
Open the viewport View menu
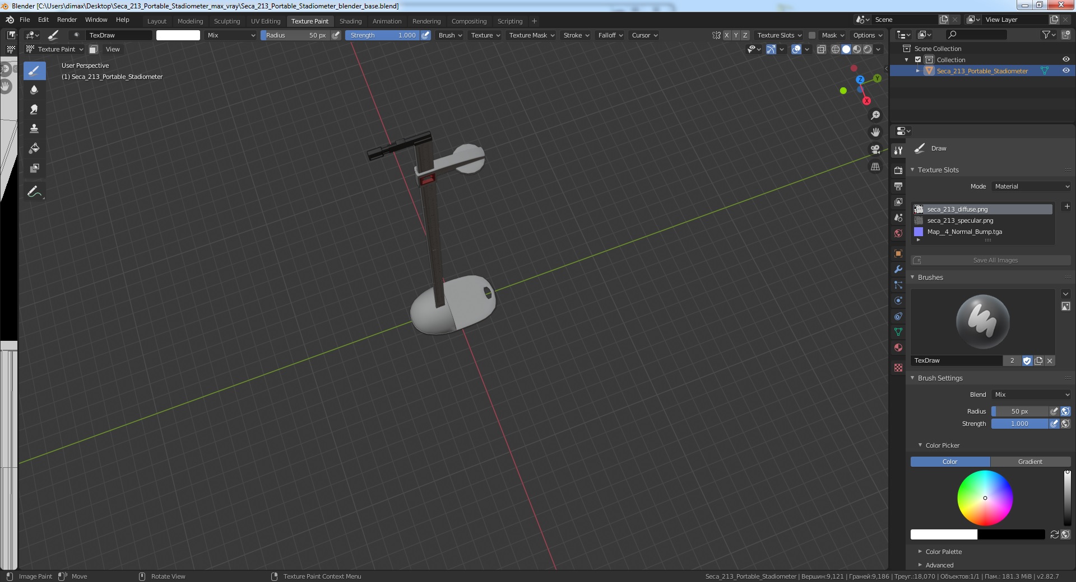point(113,49)
